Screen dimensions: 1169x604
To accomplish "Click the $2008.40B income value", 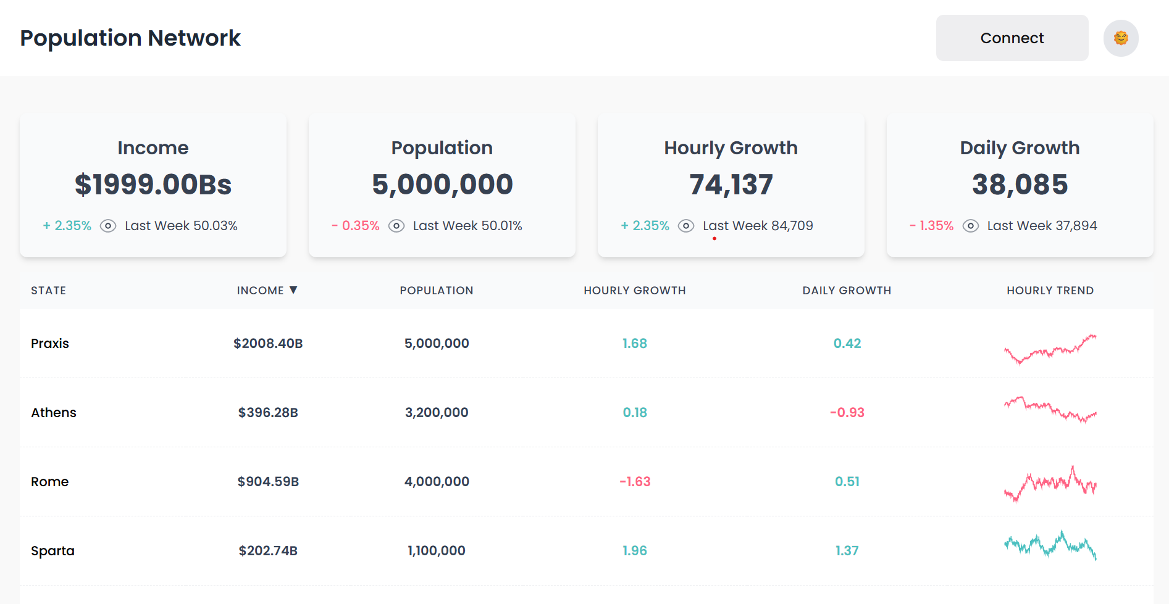I will click(x=268, y=344).
